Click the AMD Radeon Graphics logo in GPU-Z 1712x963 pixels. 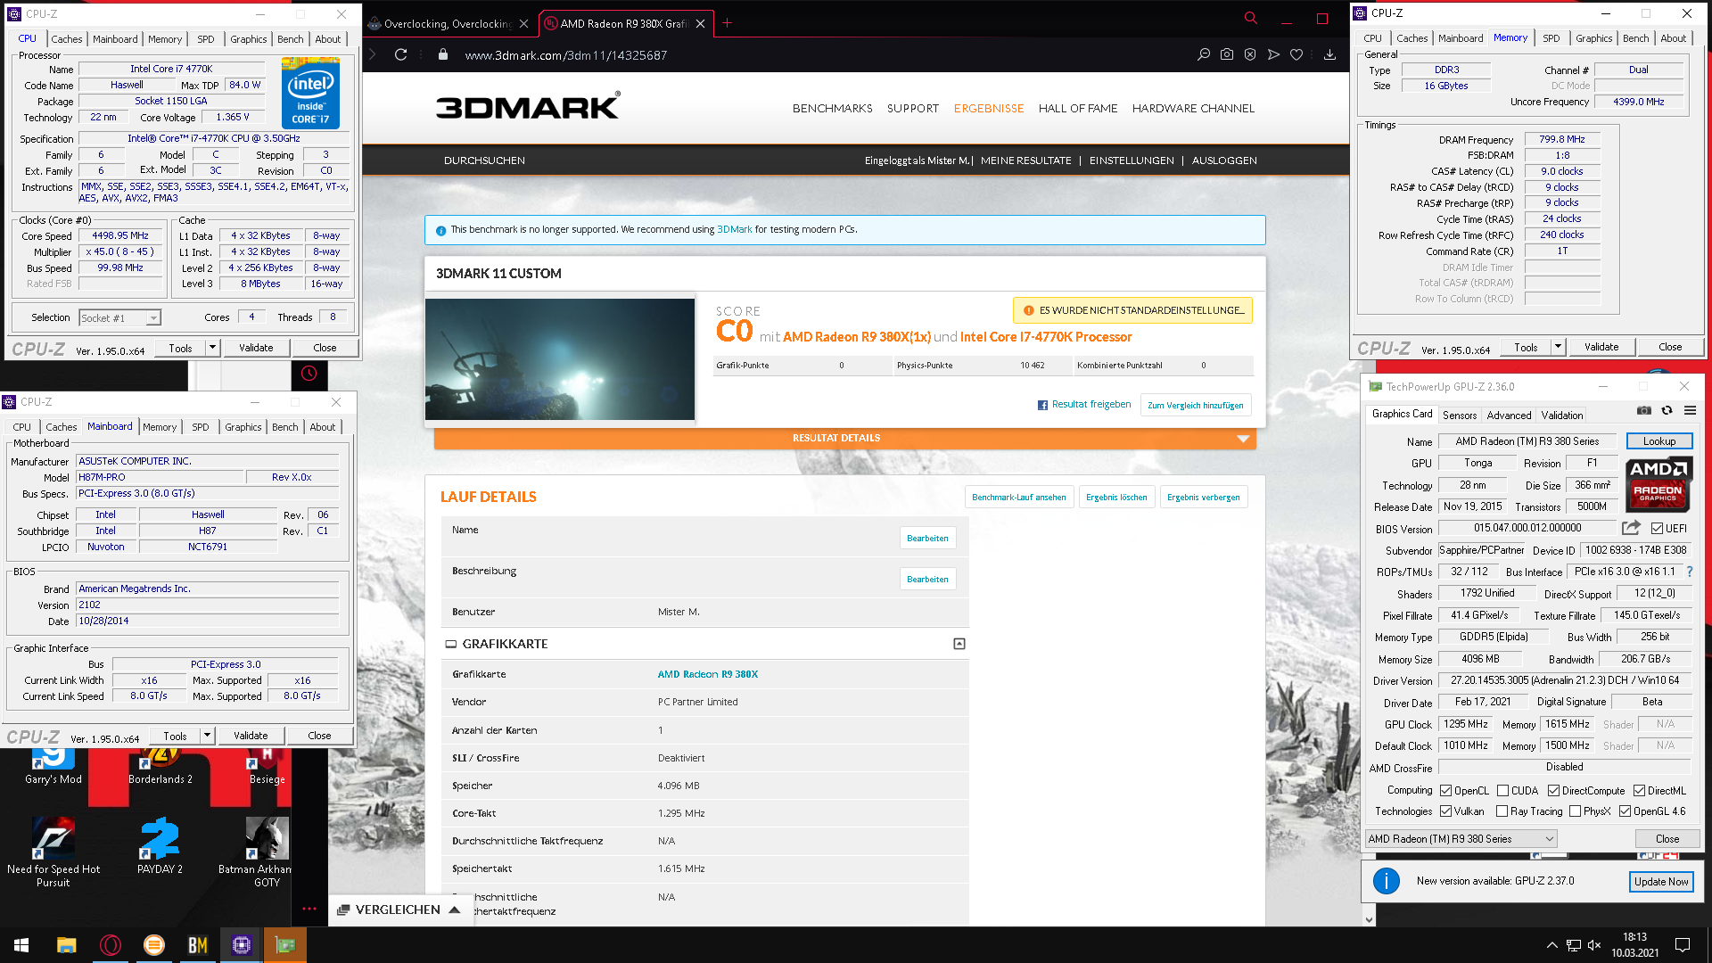tap(1658, 484)
